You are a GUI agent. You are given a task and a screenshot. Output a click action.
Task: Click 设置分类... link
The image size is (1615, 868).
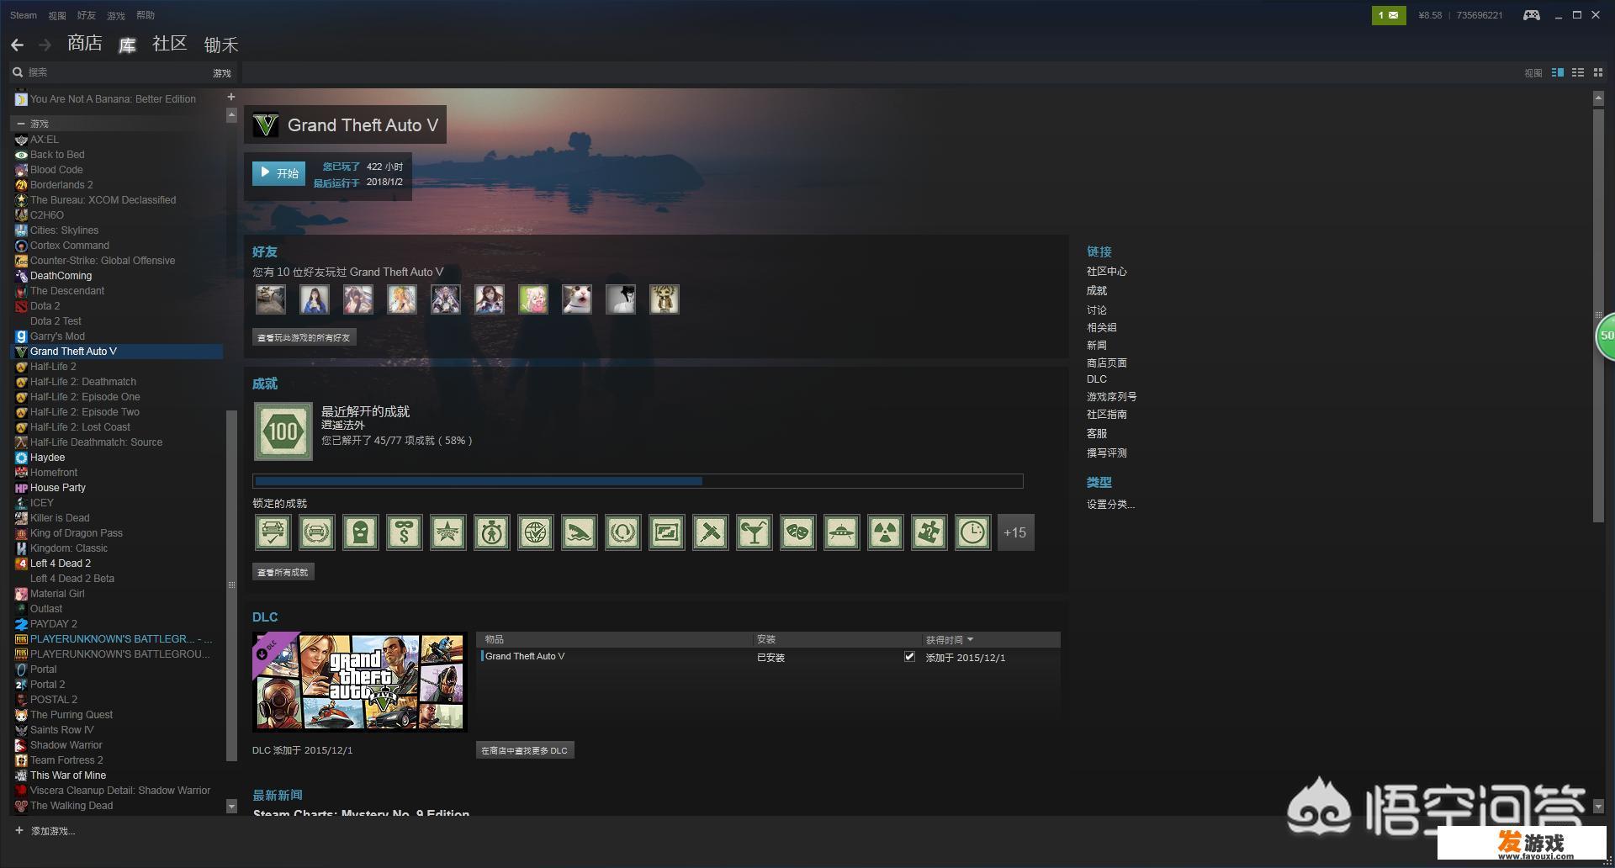click(1110, 505)
